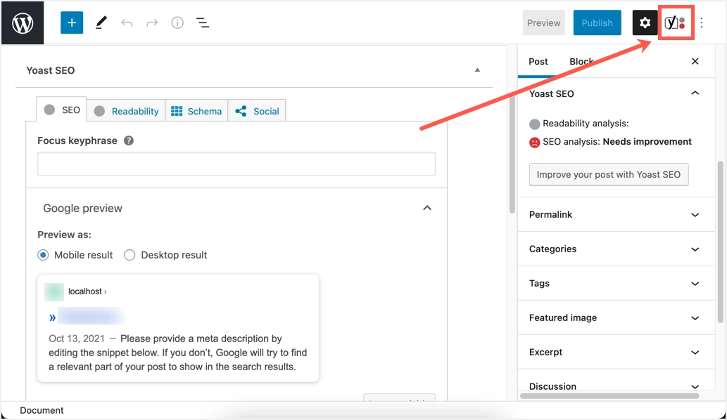Open the block inserter plus button
The height and width of the screenshot is (420, 727).
72,22
